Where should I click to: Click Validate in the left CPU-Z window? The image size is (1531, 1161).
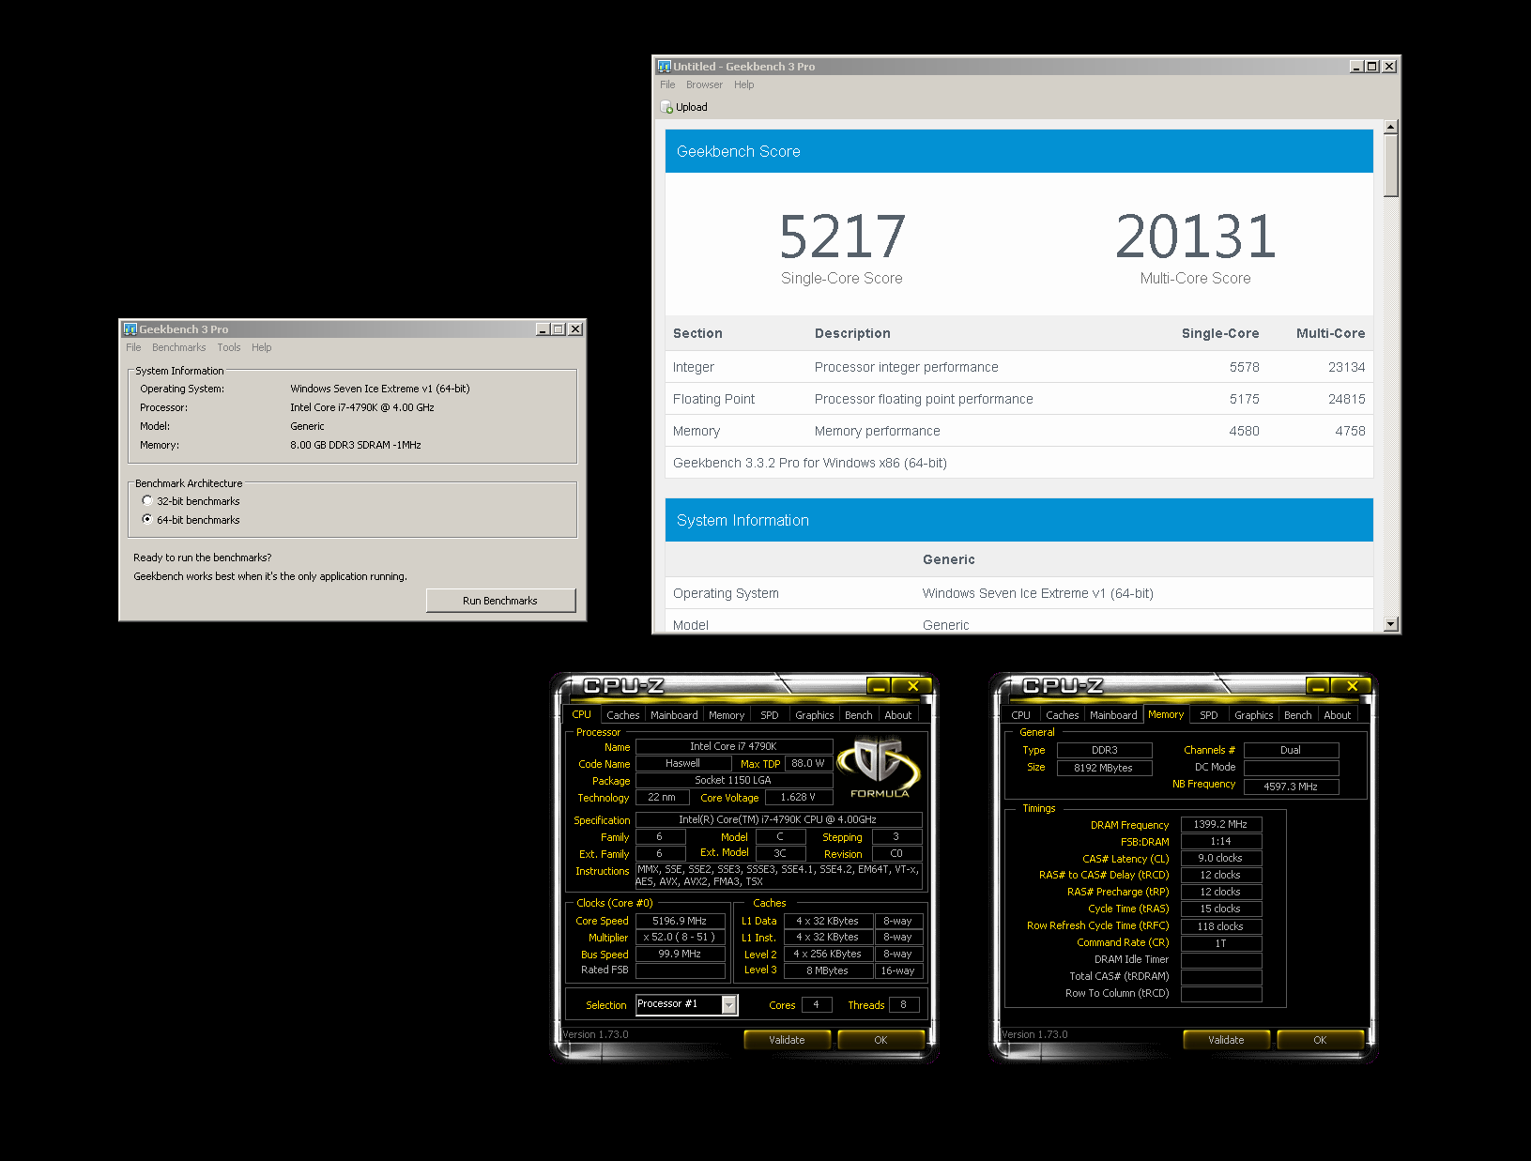tap(787, 1040)
